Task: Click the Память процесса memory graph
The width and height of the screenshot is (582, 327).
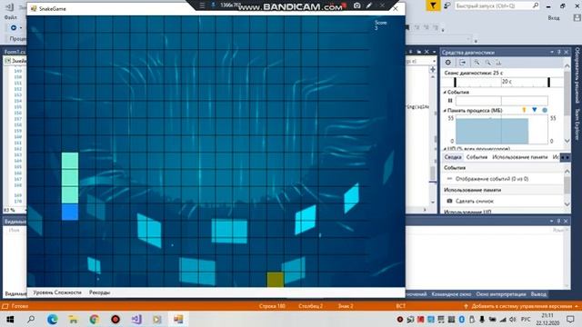Action: 501,129
